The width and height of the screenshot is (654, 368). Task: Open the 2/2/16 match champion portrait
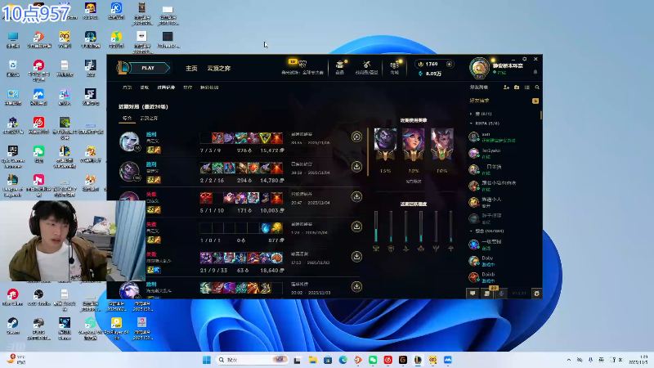tap(129, 172)
